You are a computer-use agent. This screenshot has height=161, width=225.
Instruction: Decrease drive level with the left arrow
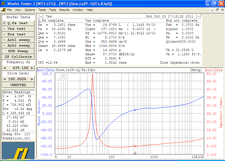5,79
